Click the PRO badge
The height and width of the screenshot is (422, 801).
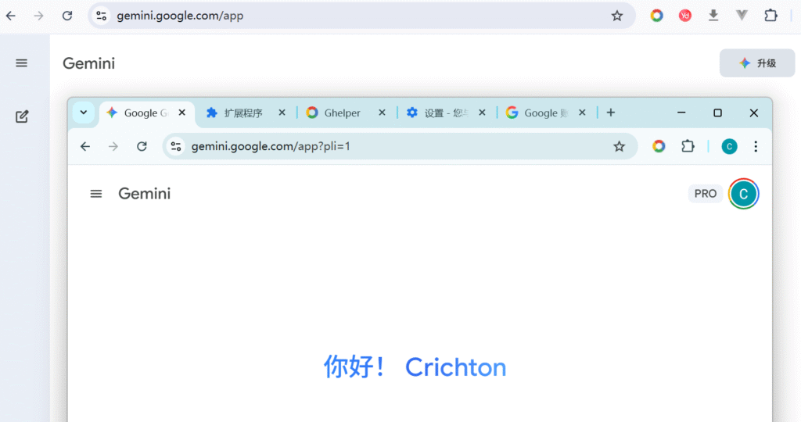[705, 194]
